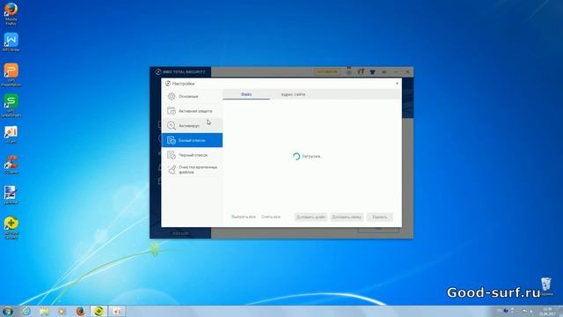Open the Антивирус settings section
The height and width of the screenshot is (317, 563).
(x=192, y=126)
